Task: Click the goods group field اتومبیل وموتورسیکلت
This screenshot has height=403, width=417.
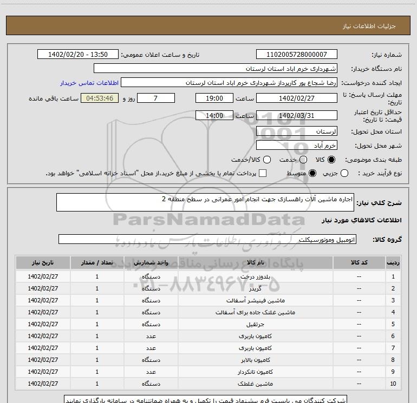Action: click(207, 239)
